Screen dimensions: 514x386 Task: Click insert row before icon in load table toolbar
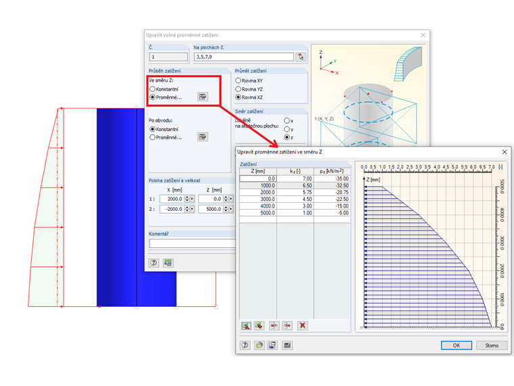click(x=274, y=326)
